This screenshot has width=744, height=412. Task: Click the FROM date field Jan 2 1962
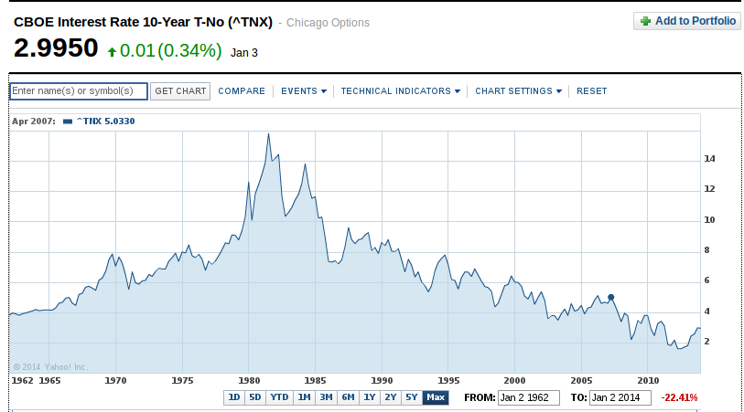[x=529, y=397]
